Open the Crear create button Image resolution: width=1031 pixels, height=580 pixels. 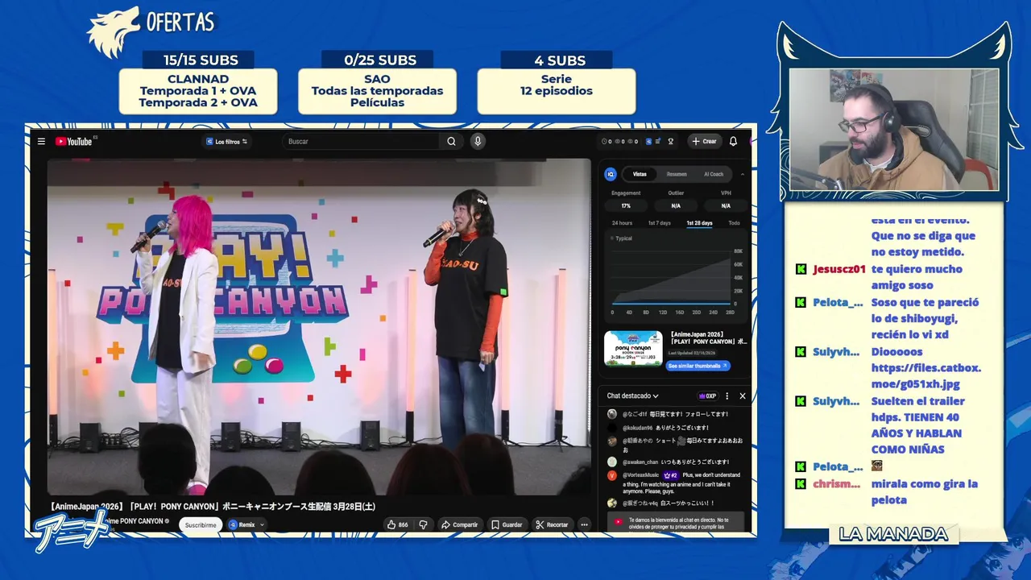pos(704,142)
